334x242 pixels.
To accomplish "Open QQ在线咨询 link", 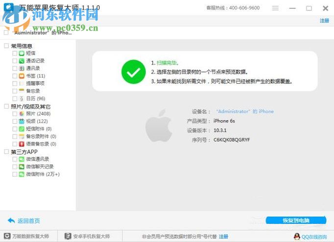I will [314, 237].
